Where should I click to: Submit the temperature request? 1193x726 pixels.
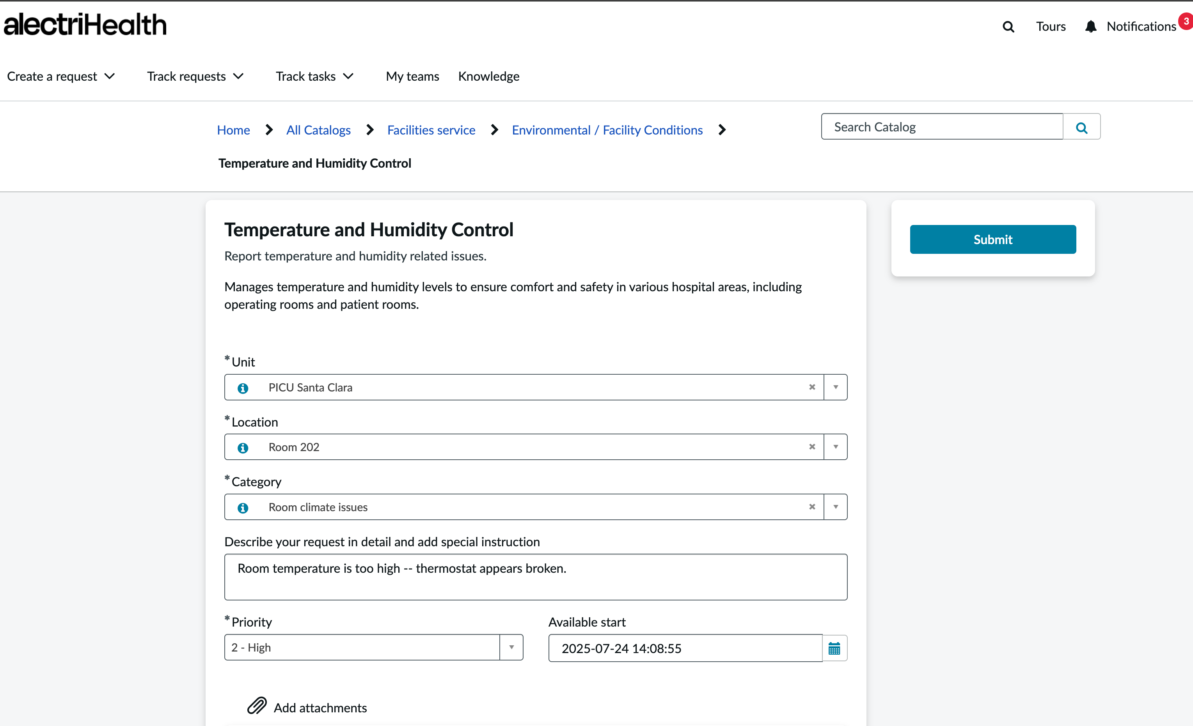click(993, 239)
